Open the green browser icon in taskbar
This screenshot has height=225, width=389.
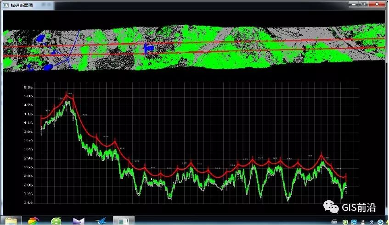coord(56,221)
